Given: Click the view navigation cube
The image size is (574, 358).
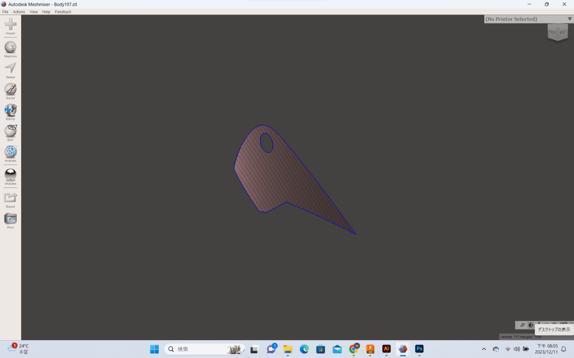Looking at the screenshot, I should [557, 32].
